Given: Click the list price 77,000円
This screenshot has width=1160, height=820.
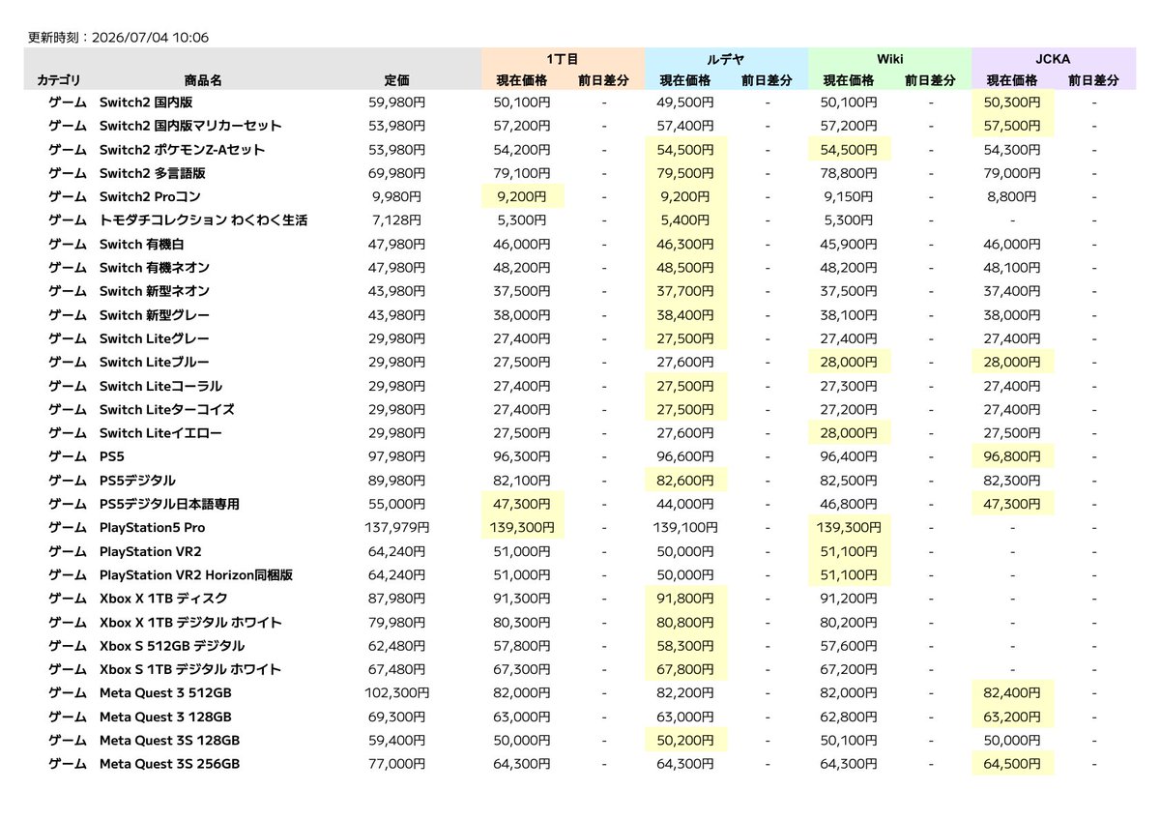Looking at the screenshot, I should [397, 764].
